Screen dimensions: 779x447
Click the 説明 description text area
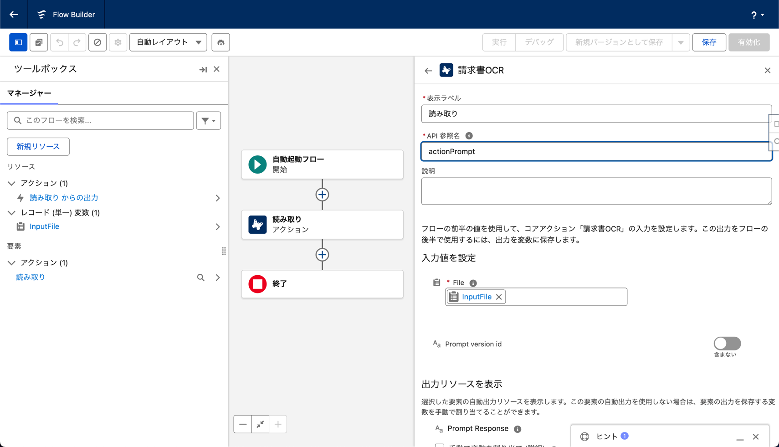(596, 191)
